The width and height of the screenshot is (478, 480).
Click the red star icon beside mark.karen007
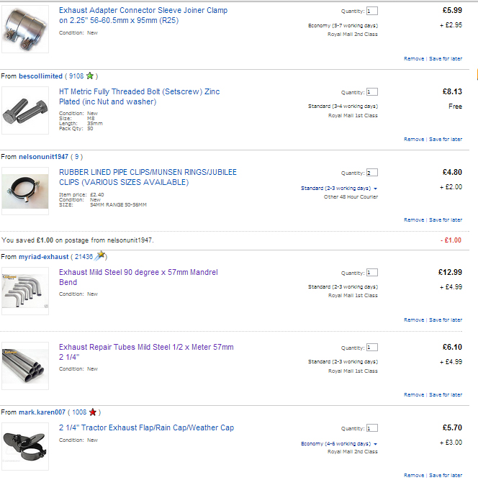click(93, 412)
